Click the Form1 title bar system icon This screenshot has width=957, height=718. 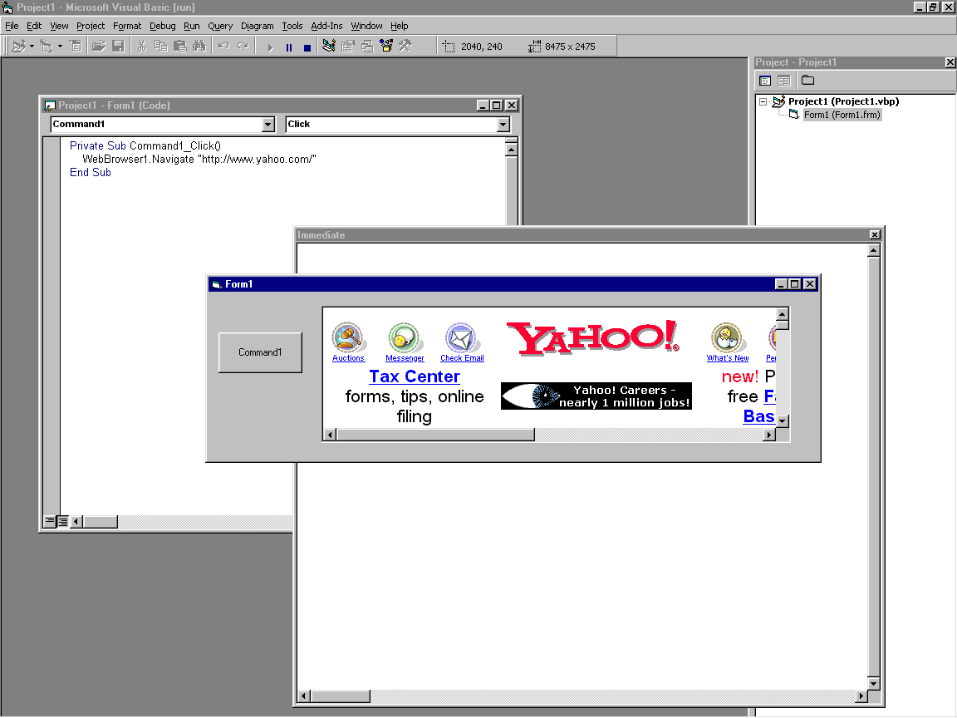[216, 284]
